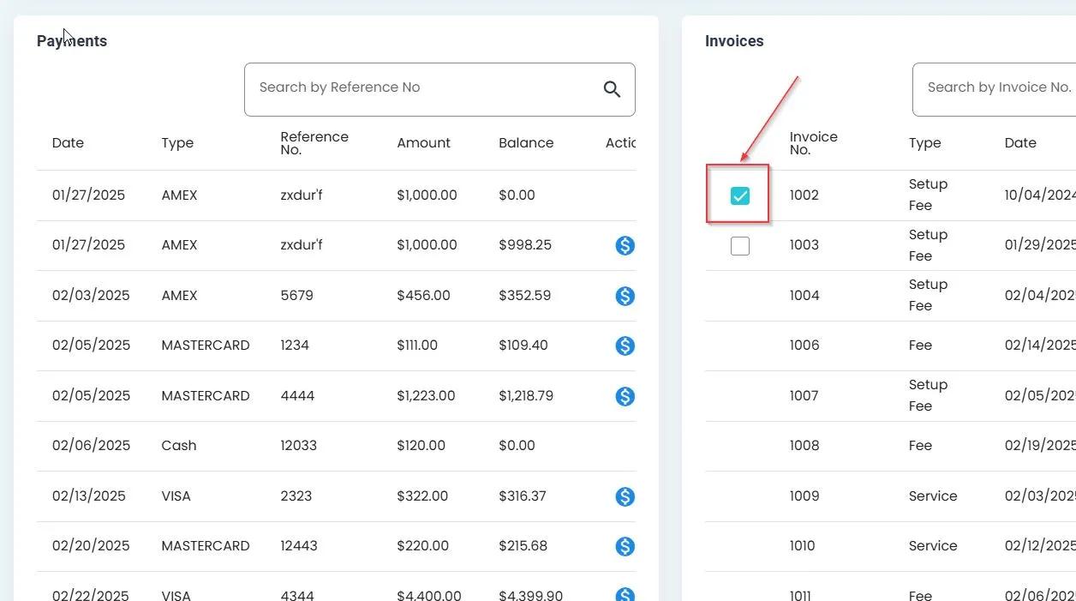Apply MASTERCARD payment 1234 via dollar icon
The image size is (1076, 601).
click(x=625, y=346)
